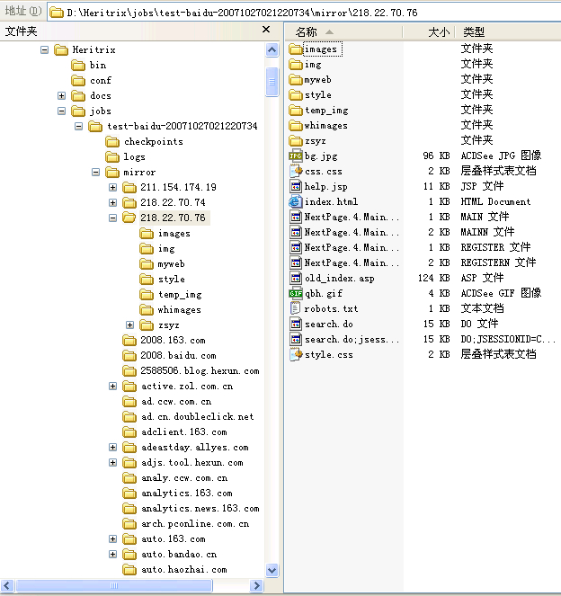This screenshot has height=596, width=561.
Task: Click the checkpoints folder icon in tree
Action: tap(112, 142)
